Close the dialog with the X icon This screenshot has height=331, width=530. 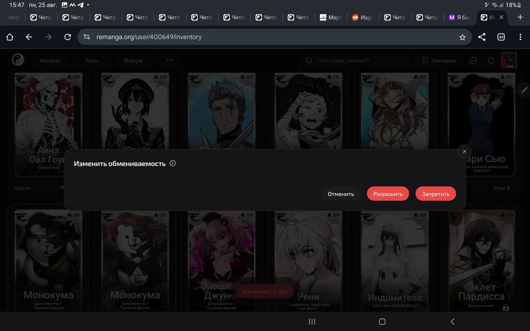pyautogui.click(x=464, y=151)
